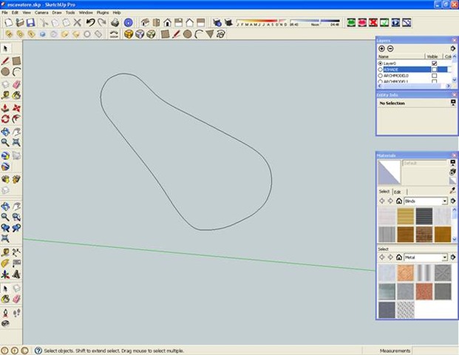459x355 pixels.
Task: Click the Print icon in toolbar
Action: pyautogui.click(x=115, y=23)
